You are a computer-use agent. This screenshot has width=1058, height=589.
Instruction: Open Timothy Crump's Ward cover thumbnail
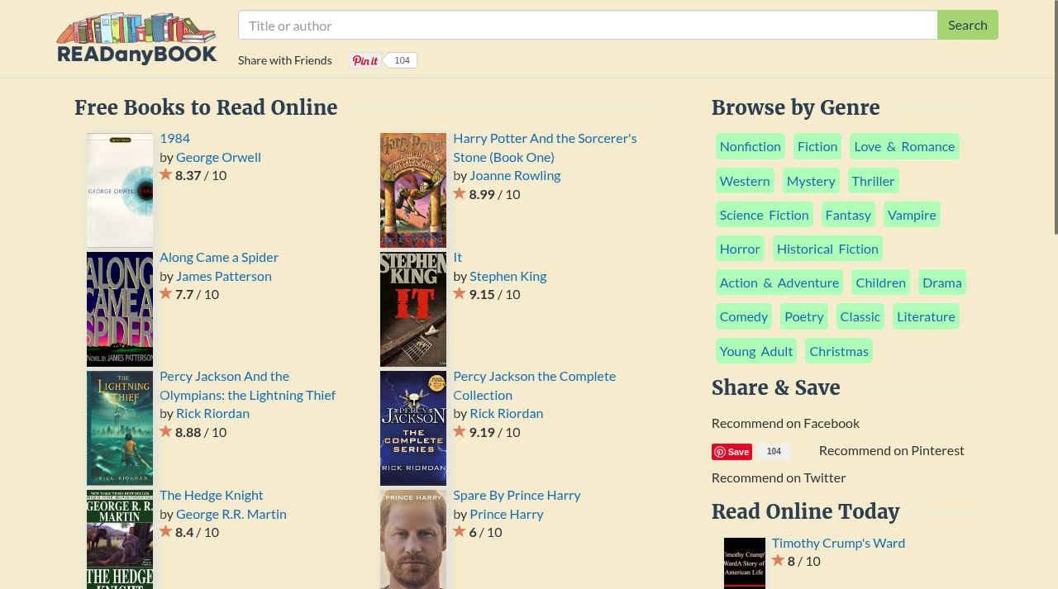(745, 563)
